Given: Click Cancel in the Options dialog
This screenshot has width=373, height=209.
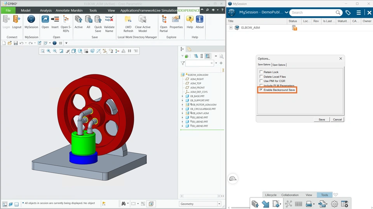Looking at the screenshot, I should click(x=337, y=119).
